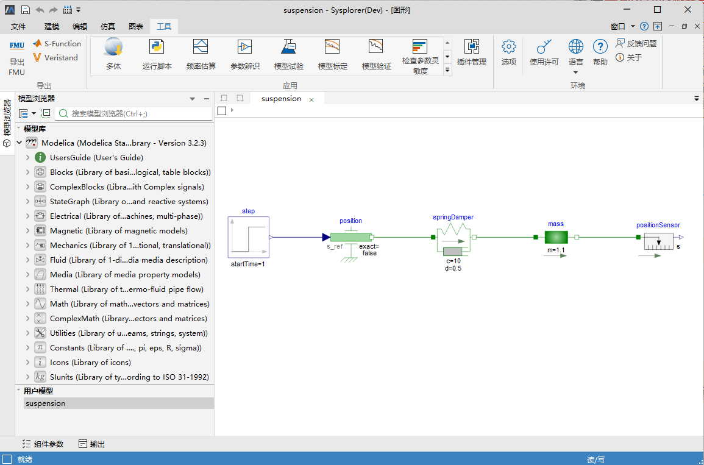Click the Redo arrow in title bar
The height and width of the screenshot is (465, 704).
pos(53,10)
